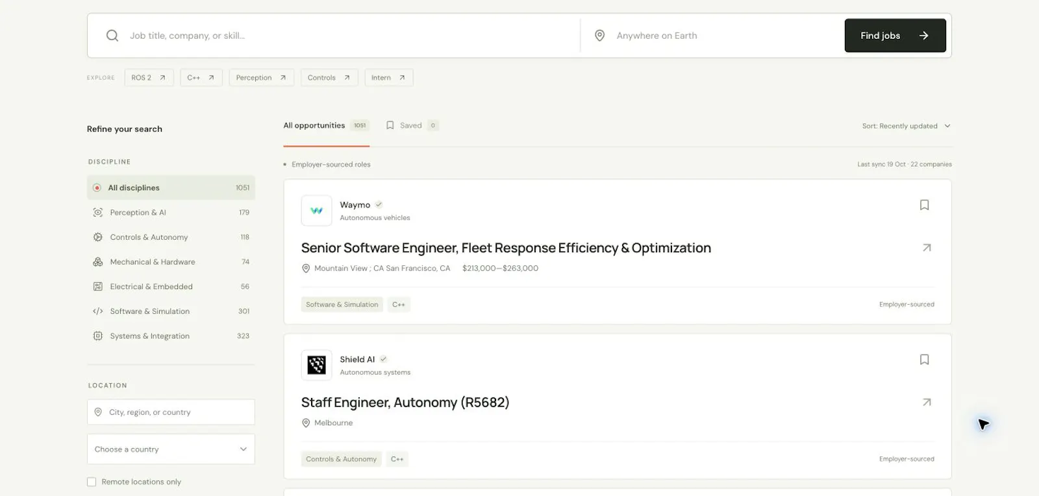Click the Controls & Autonomy icon
Image resolution: width=1039 pixels, height=496 pixels.
(98, 237)
